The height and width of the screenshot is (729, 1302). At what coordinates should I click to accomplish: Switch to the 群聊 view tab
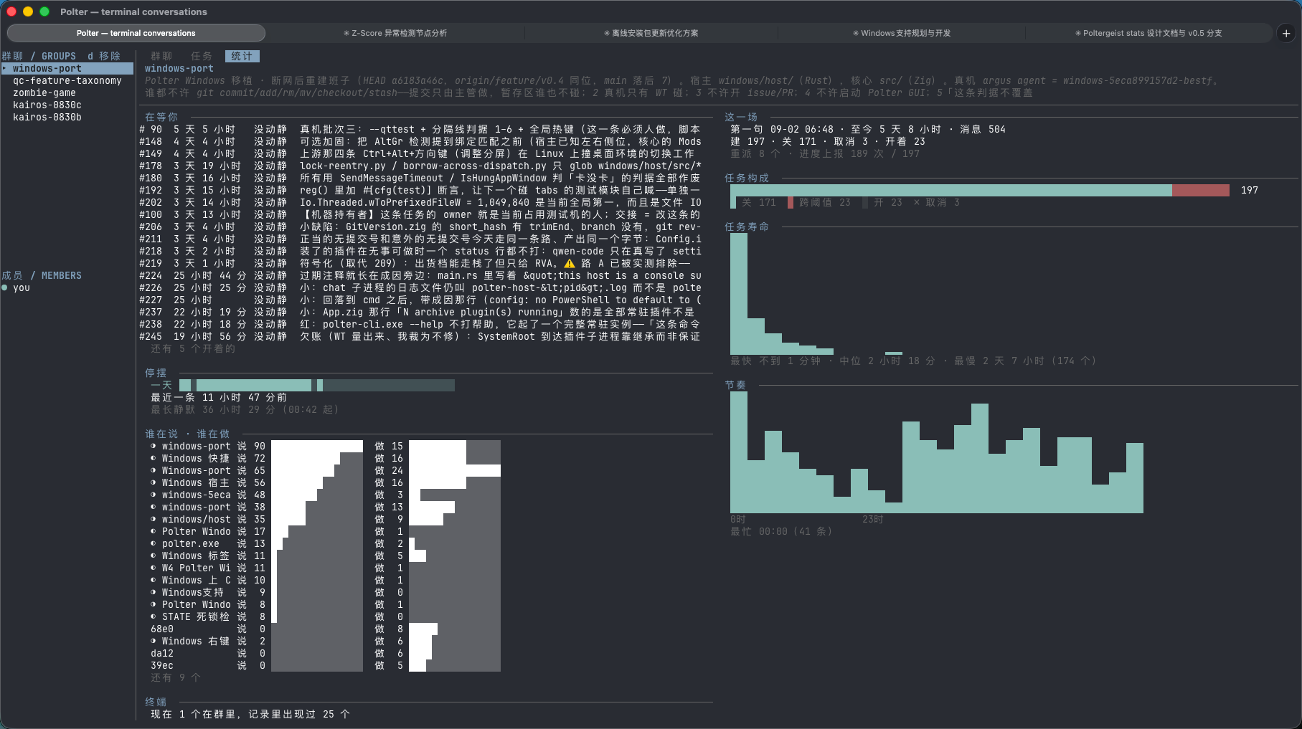click(x=161, y=56)
